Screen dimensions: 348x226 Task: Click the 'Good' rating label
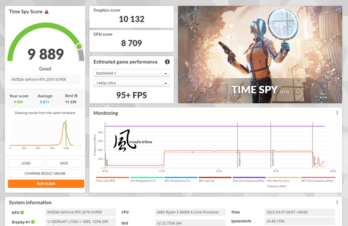coord(45,69)
